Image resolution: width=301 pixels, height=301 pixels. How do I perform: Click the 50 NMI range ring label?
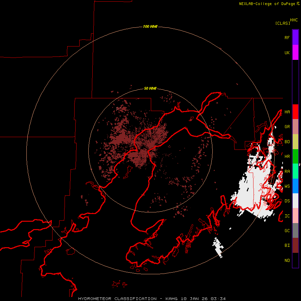coord(150,88)
